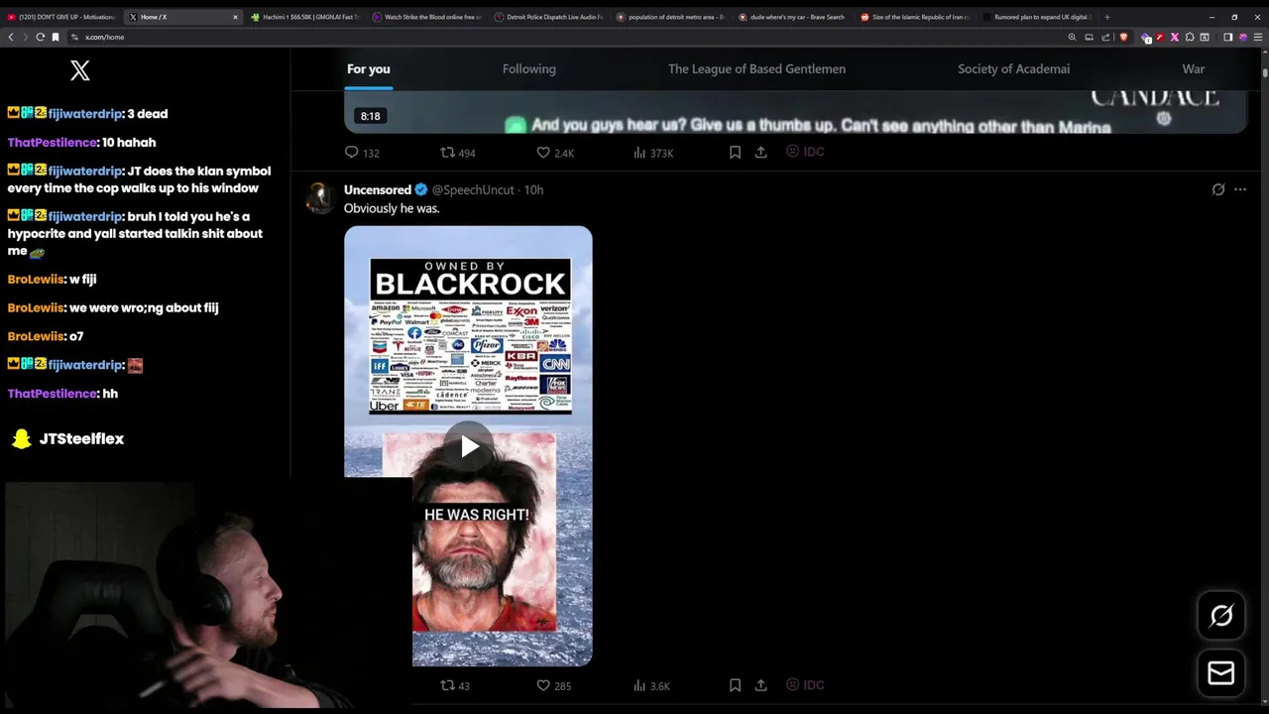The height and width of the screenshot is (714, 1269).
Task: Share the Uncensored post
Action: pyautogui.click(x=761, y=685)
